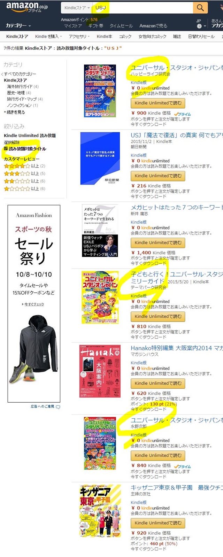Select the three-star and up rating filter
223x557 pixels.
pos(24,173)
